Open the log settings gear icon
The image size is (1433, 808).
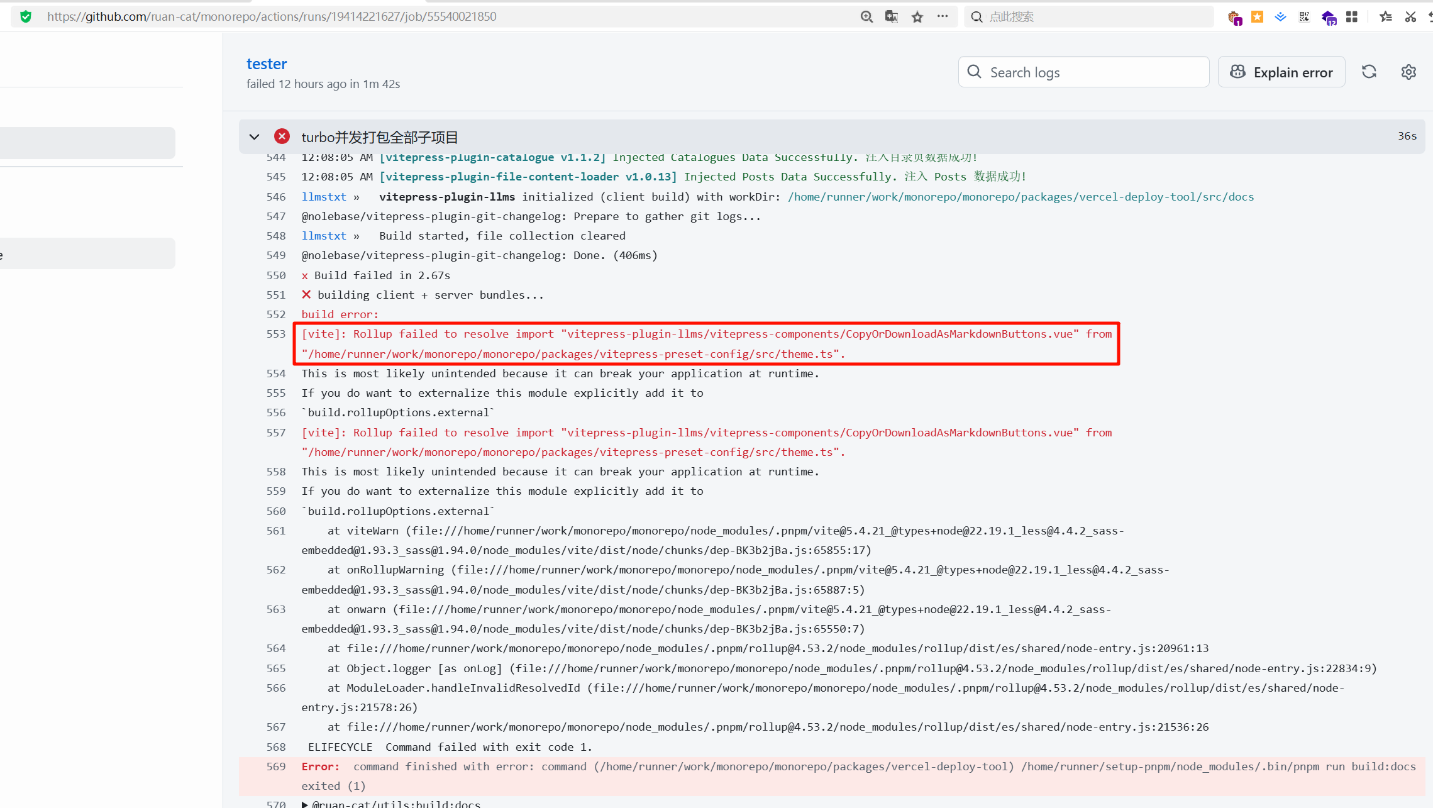coord(1408,72)
